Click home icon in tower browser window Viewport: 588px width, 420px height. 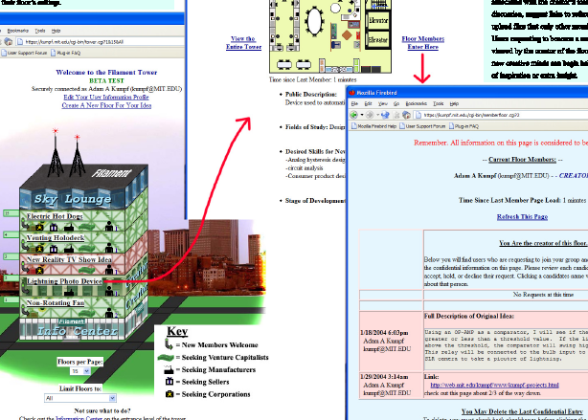pyautogui.click(x=9, y=41)
